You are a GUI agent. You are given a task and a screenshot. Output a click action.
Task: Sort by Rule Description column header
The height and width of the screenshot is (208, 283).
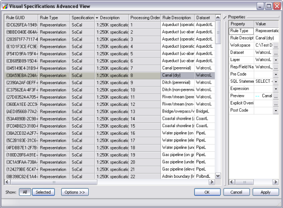click(x=178, y=17)
